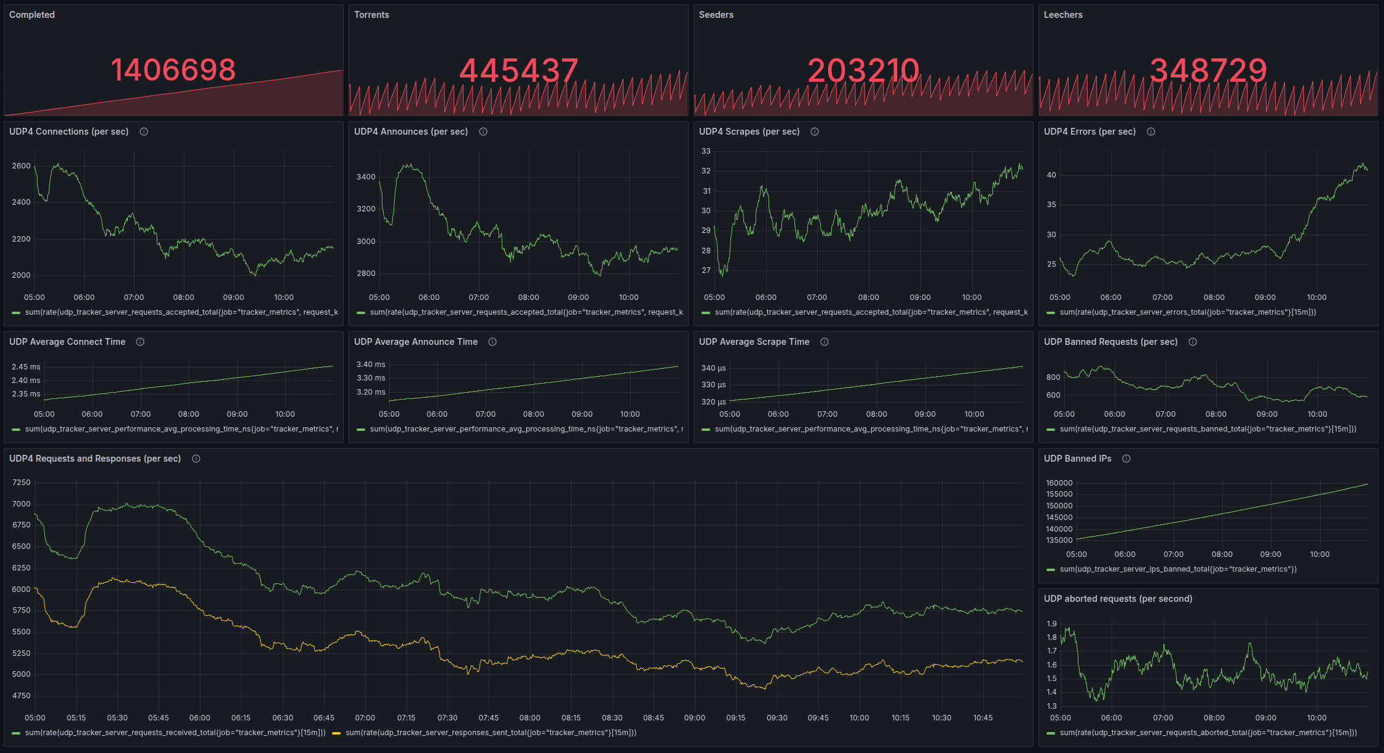Click info icon beside UDP4 Announces title

tap(483, 132)
